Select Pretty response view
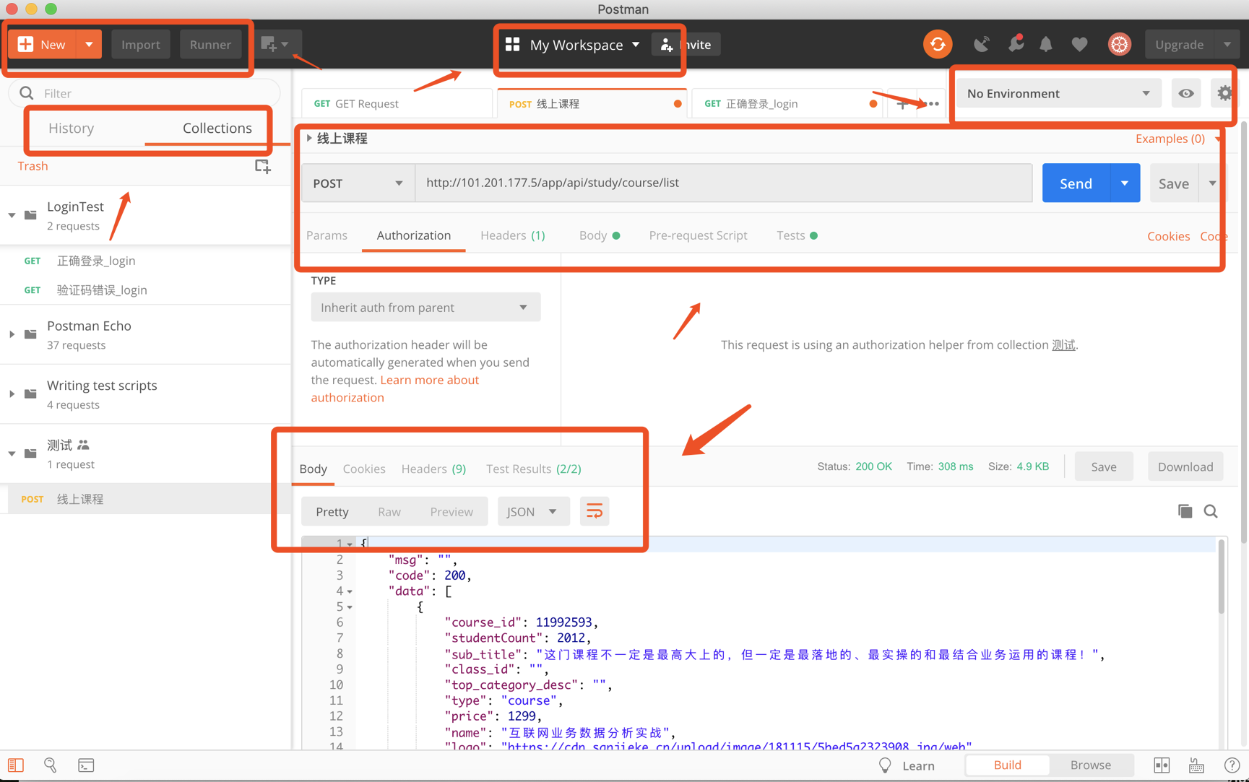Image resolution: width=1249 pixels, height=782 pixels. click(332, 512)
